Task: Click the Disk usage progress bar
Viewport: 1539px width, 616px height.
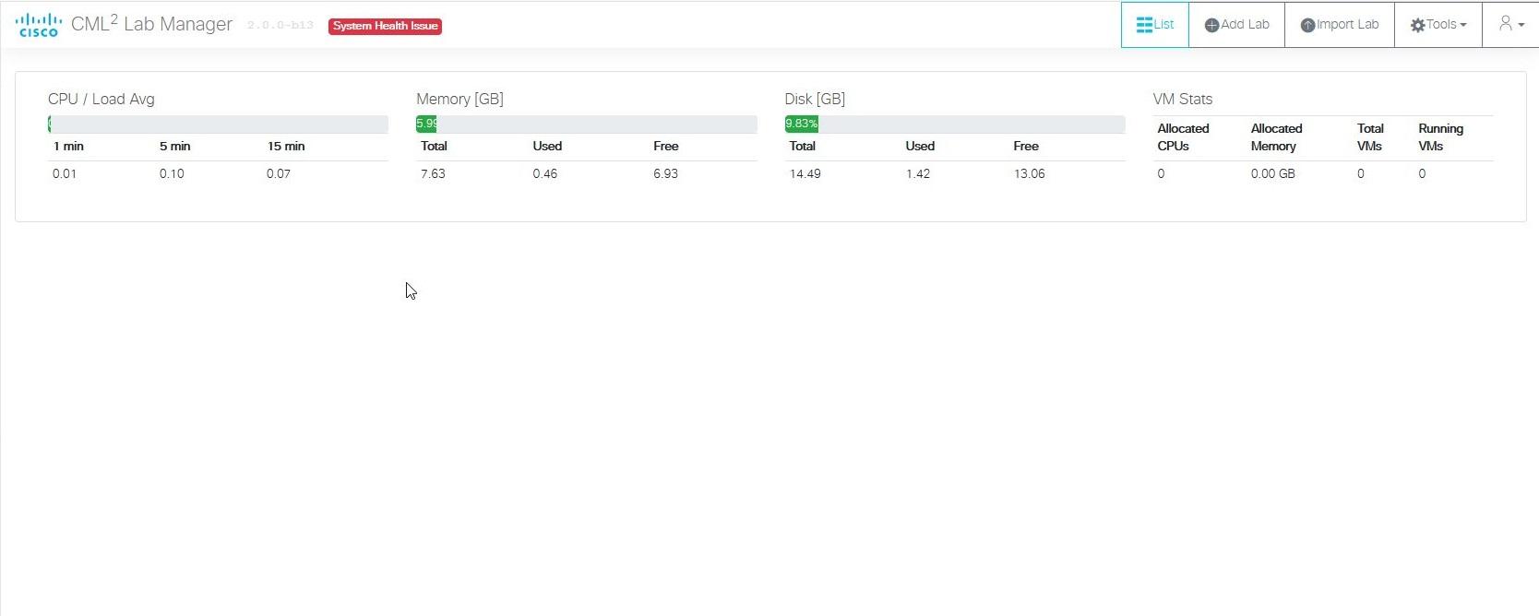Action: click(955, 124)
